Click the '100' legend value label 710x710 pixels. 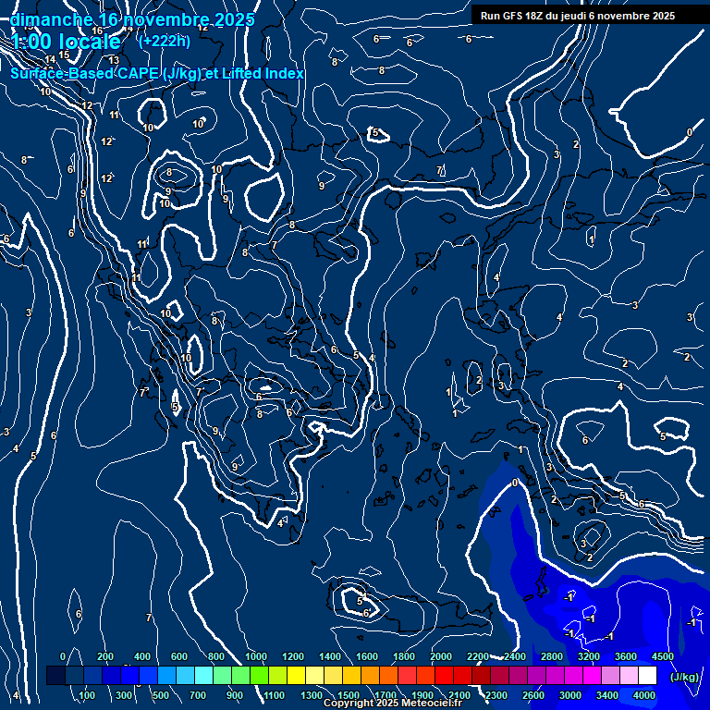[87, 695]
